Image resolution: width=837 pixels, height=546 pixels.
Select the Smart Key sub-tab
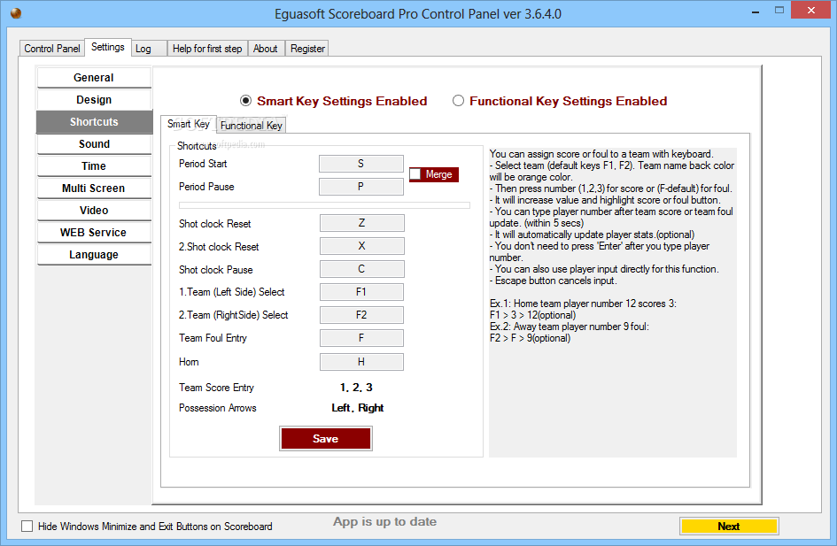(x=189, y=124)
